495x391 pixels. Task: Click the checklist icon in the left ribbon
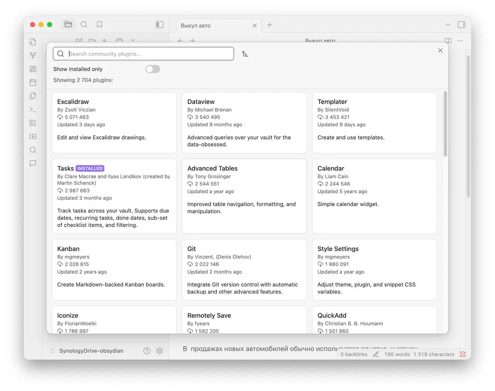(33, 123)
